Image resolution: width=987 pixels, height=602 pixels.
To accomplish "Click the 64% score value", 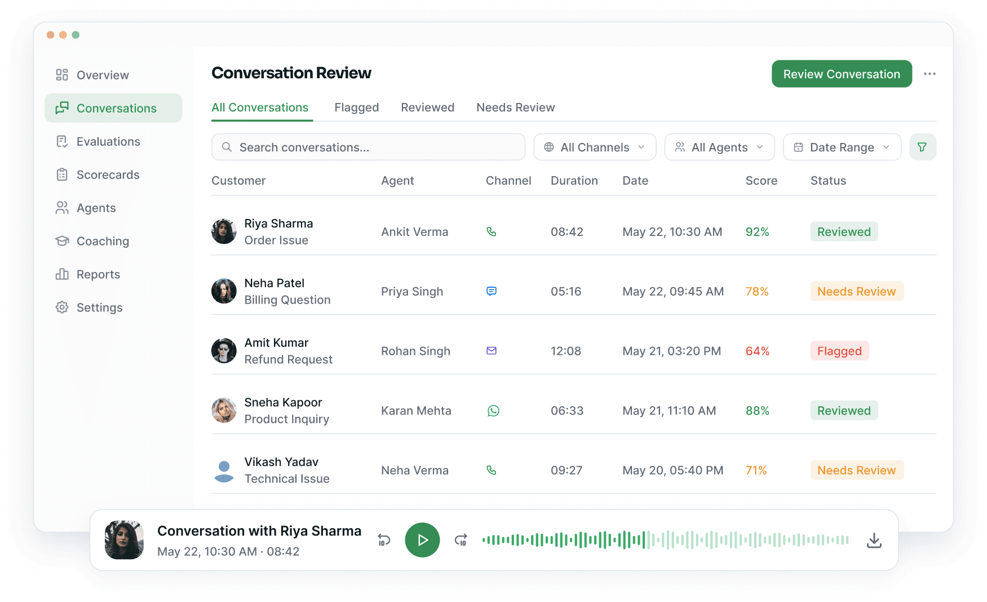I will coord(757,351).
